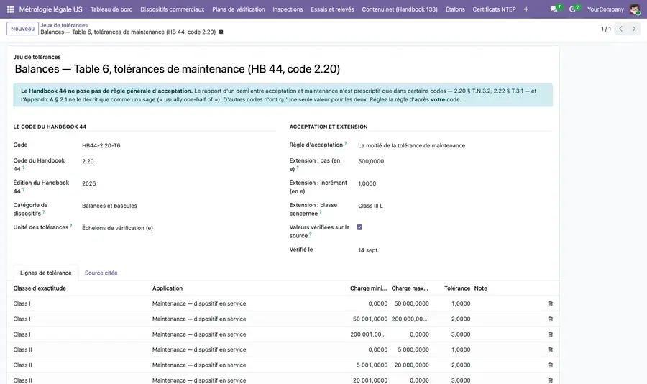Open Essais et relevés menu
The width and height of the screenshot is (647, 384).
332,9
